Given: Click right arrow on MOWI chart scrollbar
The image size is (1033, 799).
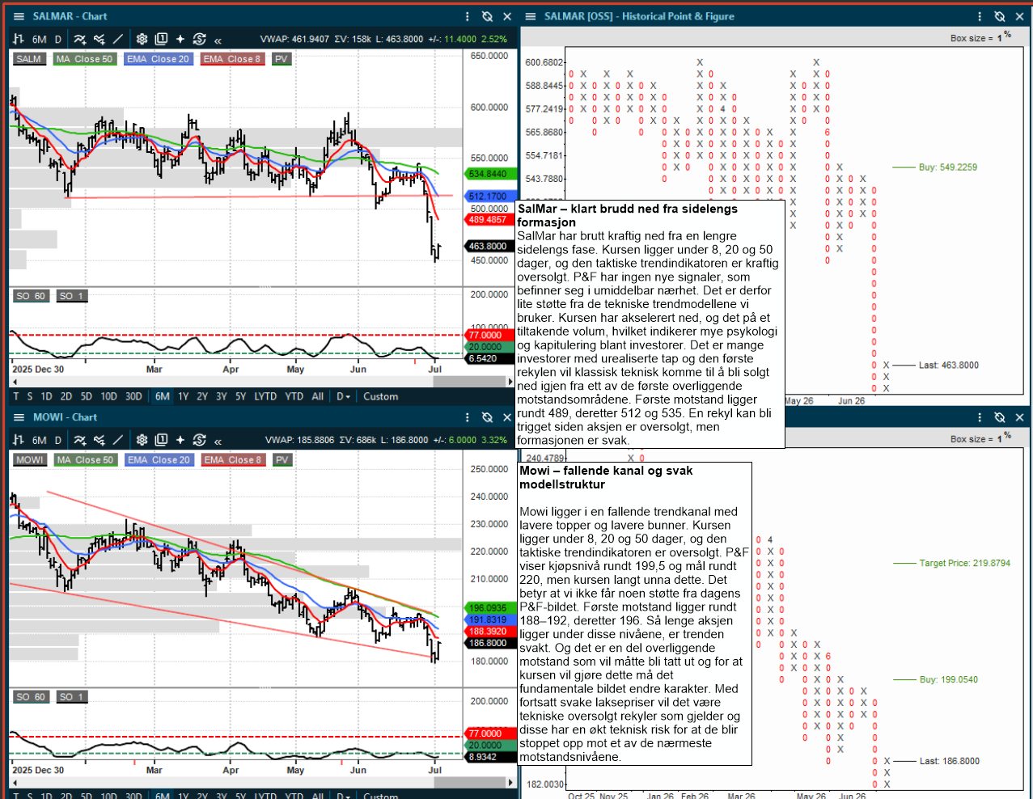Looking at the screenshot, I should [x=510, y=782].
